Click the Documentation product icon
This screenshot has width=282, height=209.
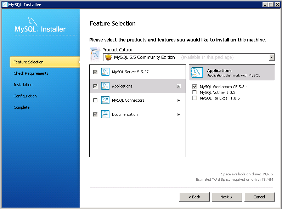pos(105,114)
